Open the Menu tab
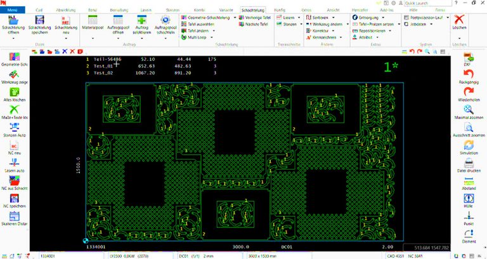The height and width of the screenshot is (259, 487). (13, 11)
